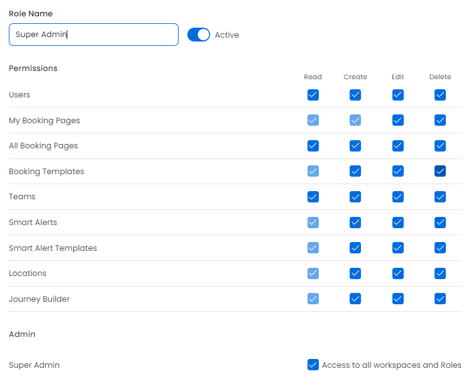Toggle Journey Builder Read checkbox
Viewport: 471px width, 386px height.
pos(313,299)
